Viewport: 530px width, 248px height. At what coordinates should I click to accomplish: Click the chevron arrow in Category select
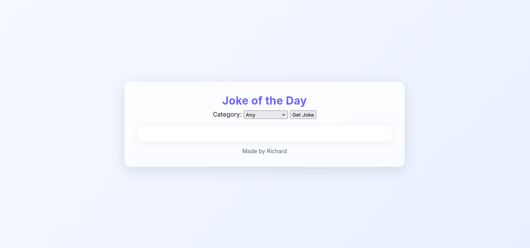tap(284, 115)
